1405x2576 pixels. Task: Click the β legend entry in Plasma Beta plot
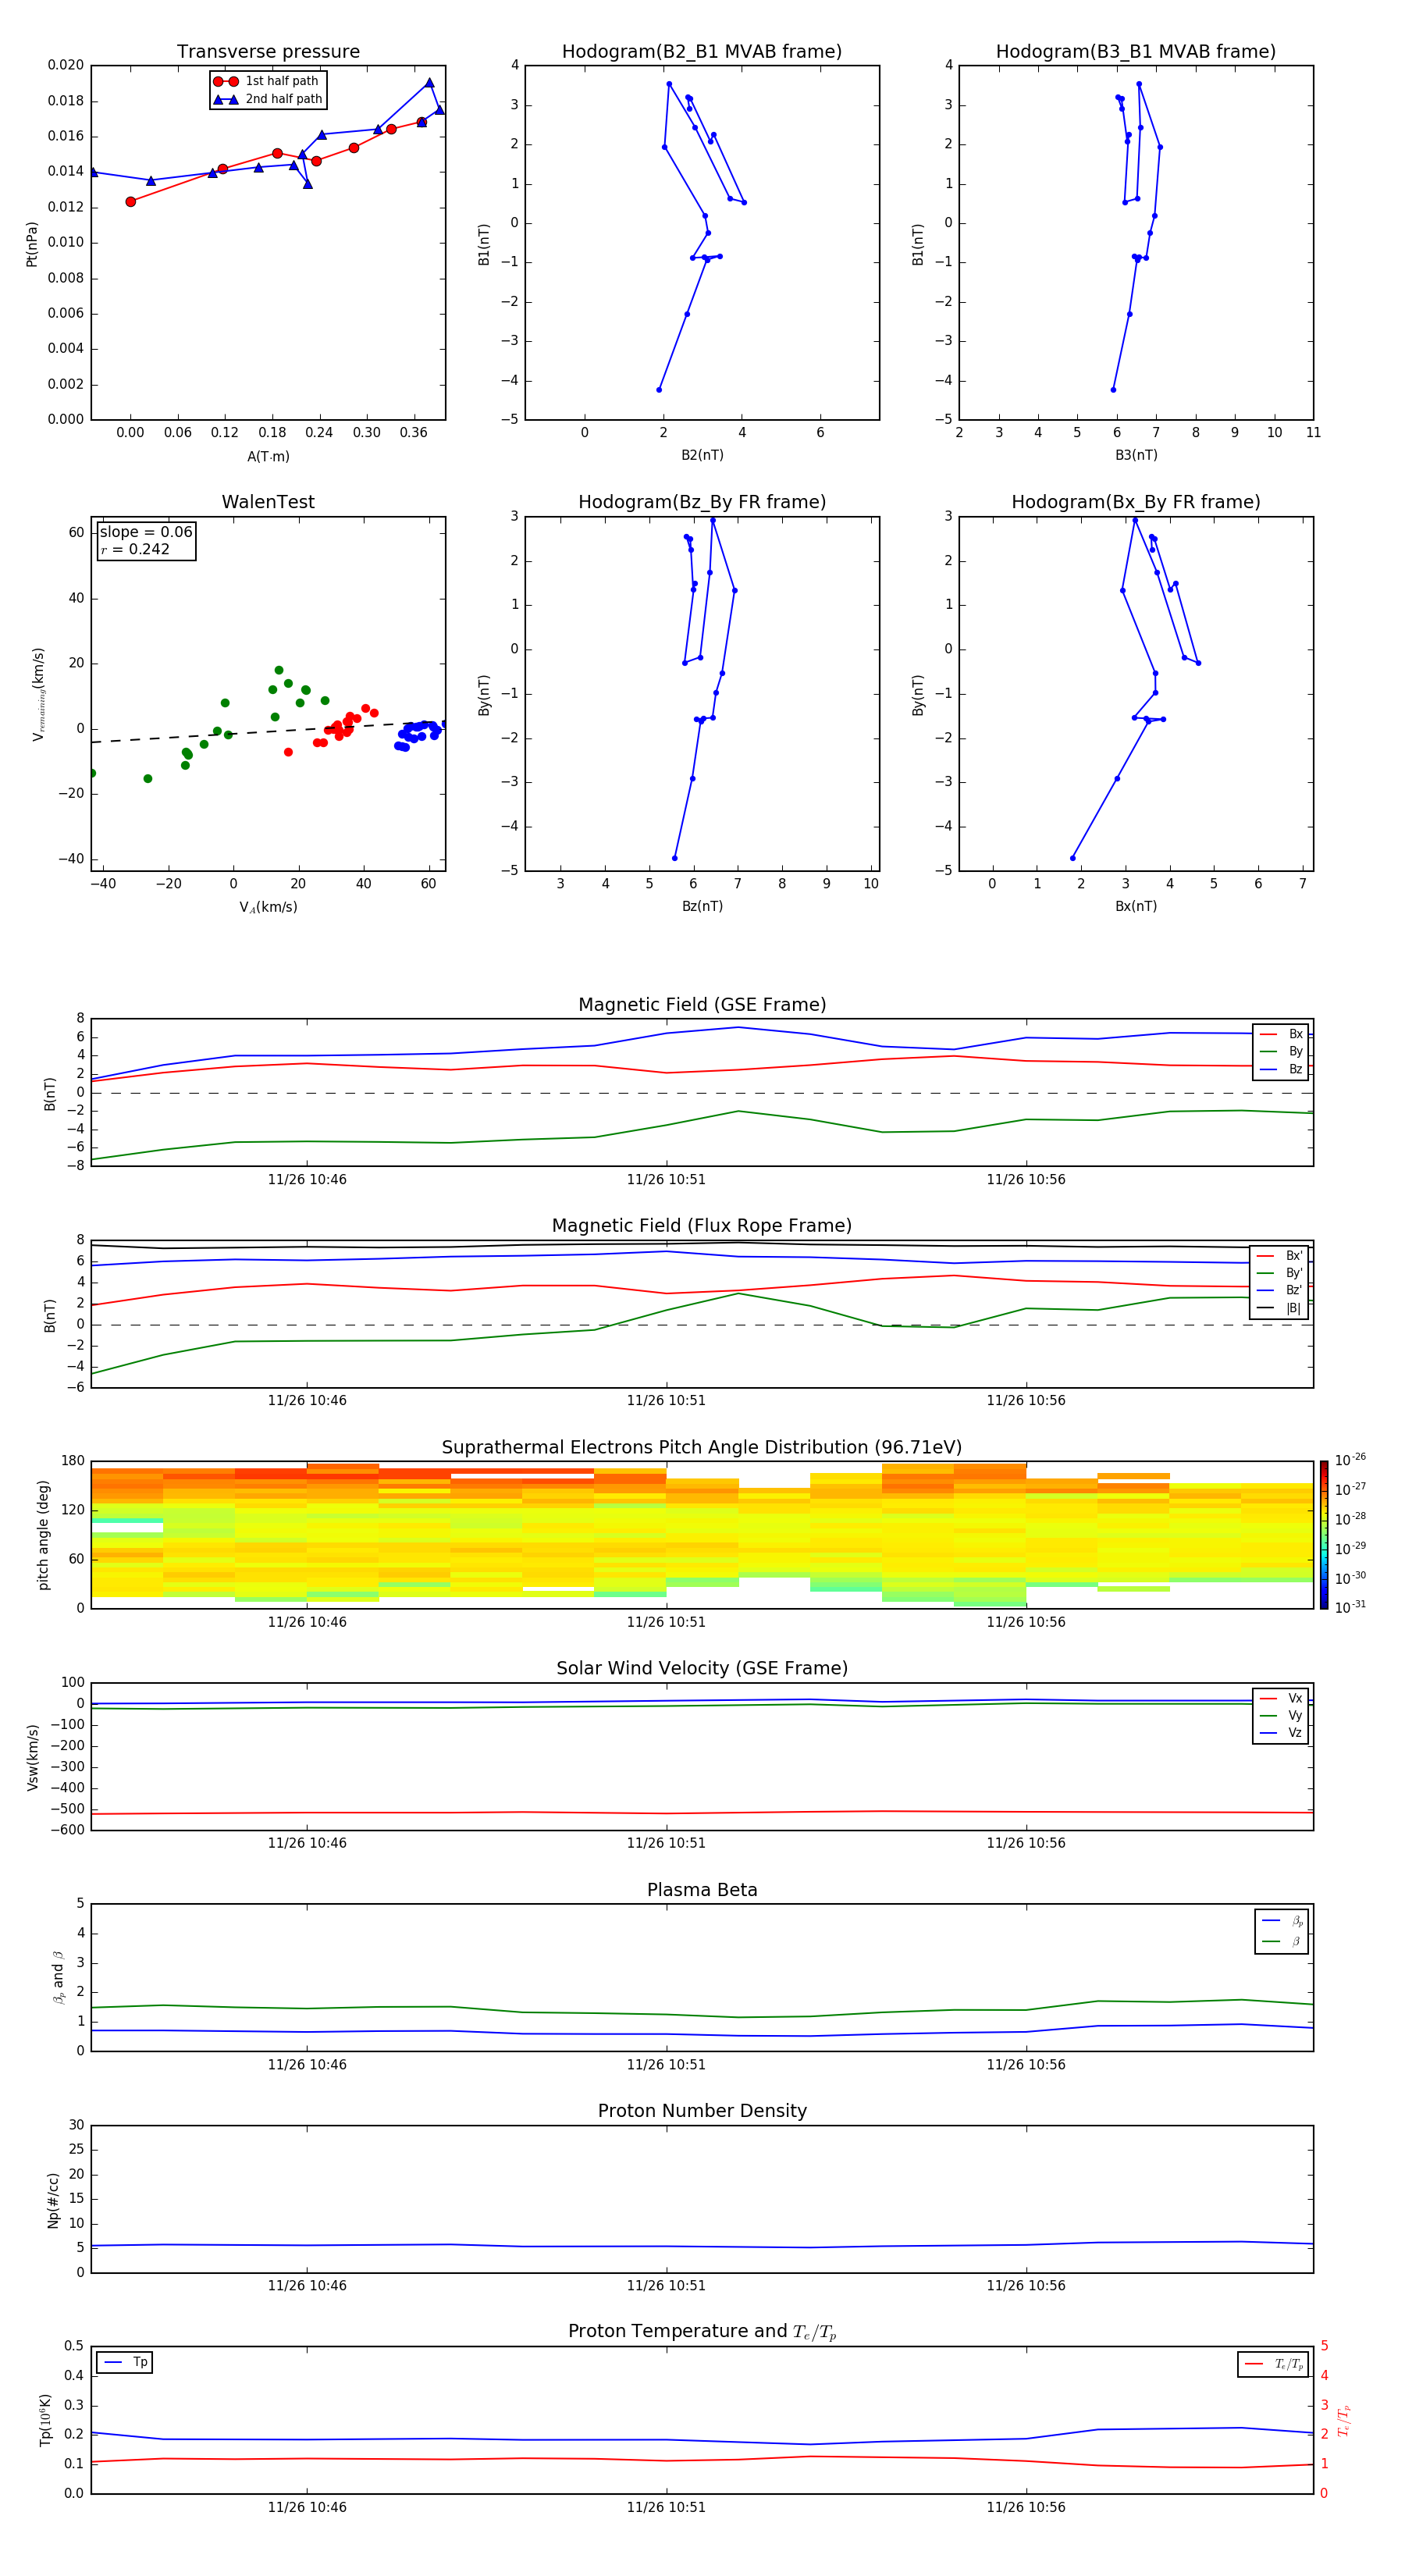[x=1282, y=1941]
